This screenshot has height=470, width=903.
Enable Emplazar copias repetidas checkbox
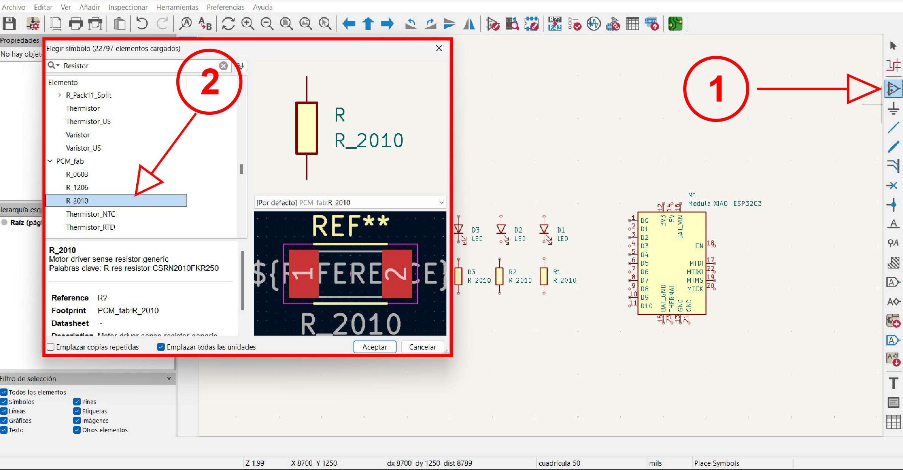point(51,347)
